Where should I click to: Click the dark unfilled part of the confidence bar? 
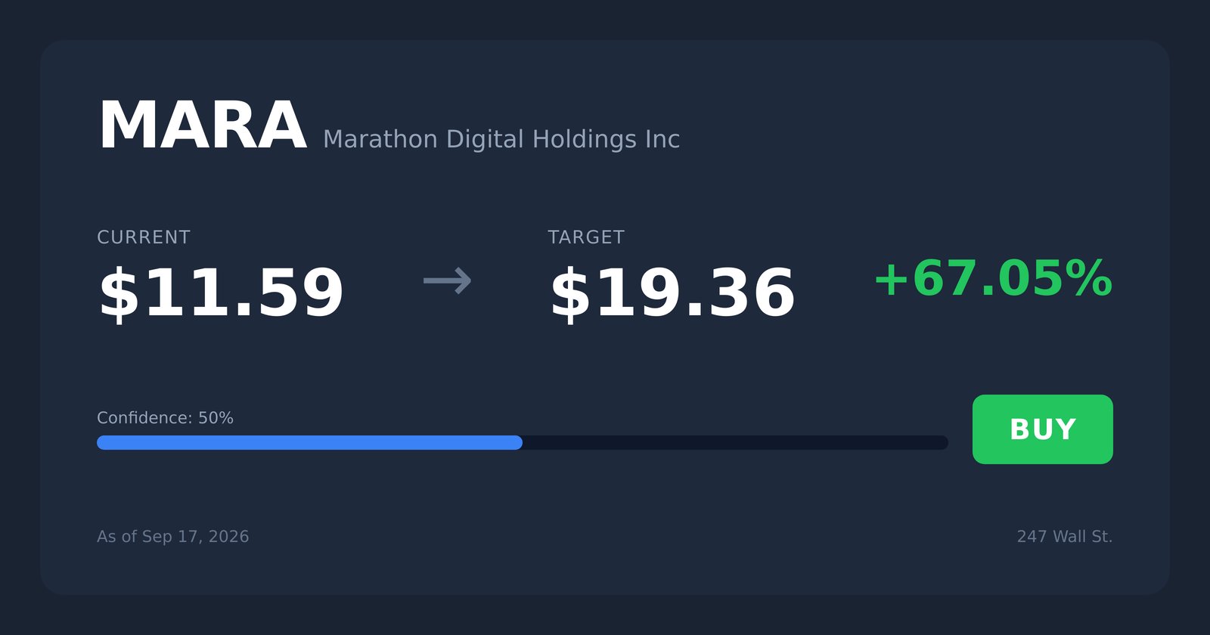(x=735, y=442)
